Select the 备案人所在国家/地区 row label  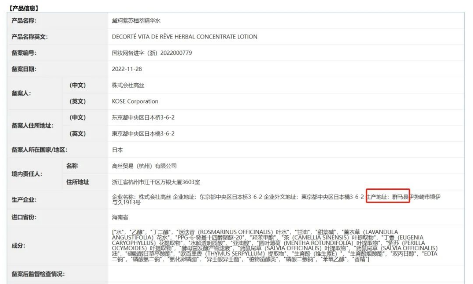click(x=40, y=149)
